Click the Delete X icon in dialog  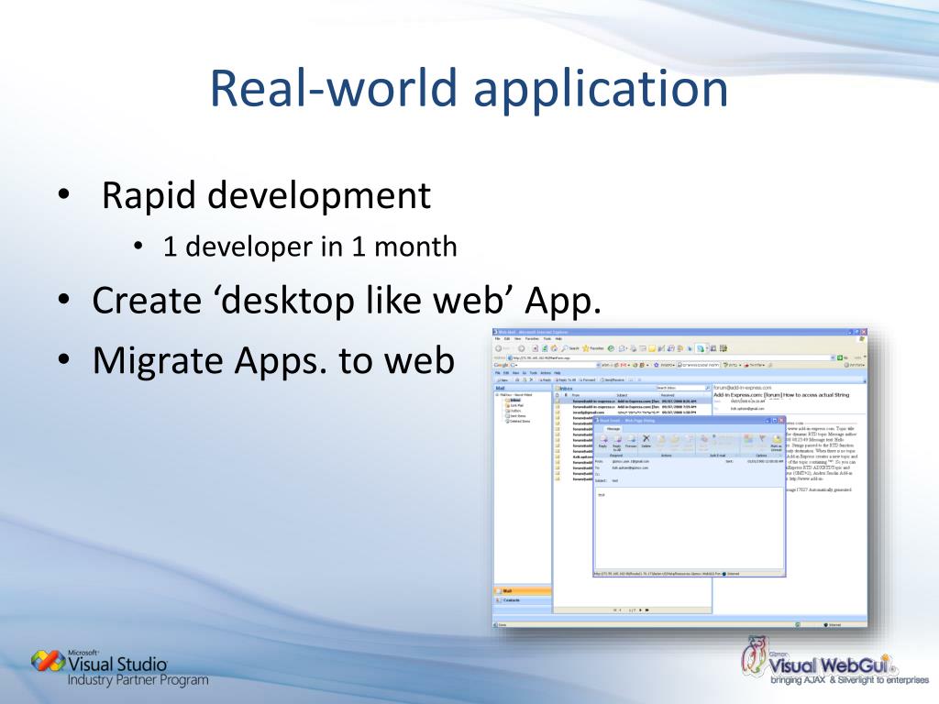click(646, 440)
